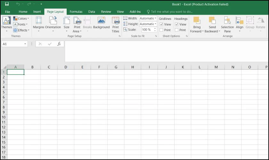Click the Redo arrow icon
Viewport: 269px width, 160px height.
pyautogui.click(x=29, y=4)
